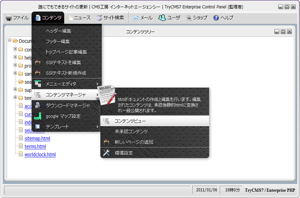Click the question mark ヘルプ icon
300x198 pixels.
point(216,18)
